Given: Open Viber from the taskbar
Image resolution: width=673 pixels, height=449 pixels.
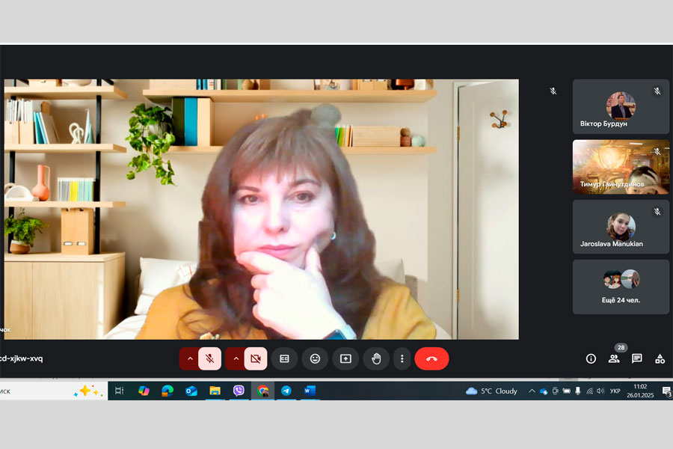Looking at the screenshot, I should click(239, 391).
